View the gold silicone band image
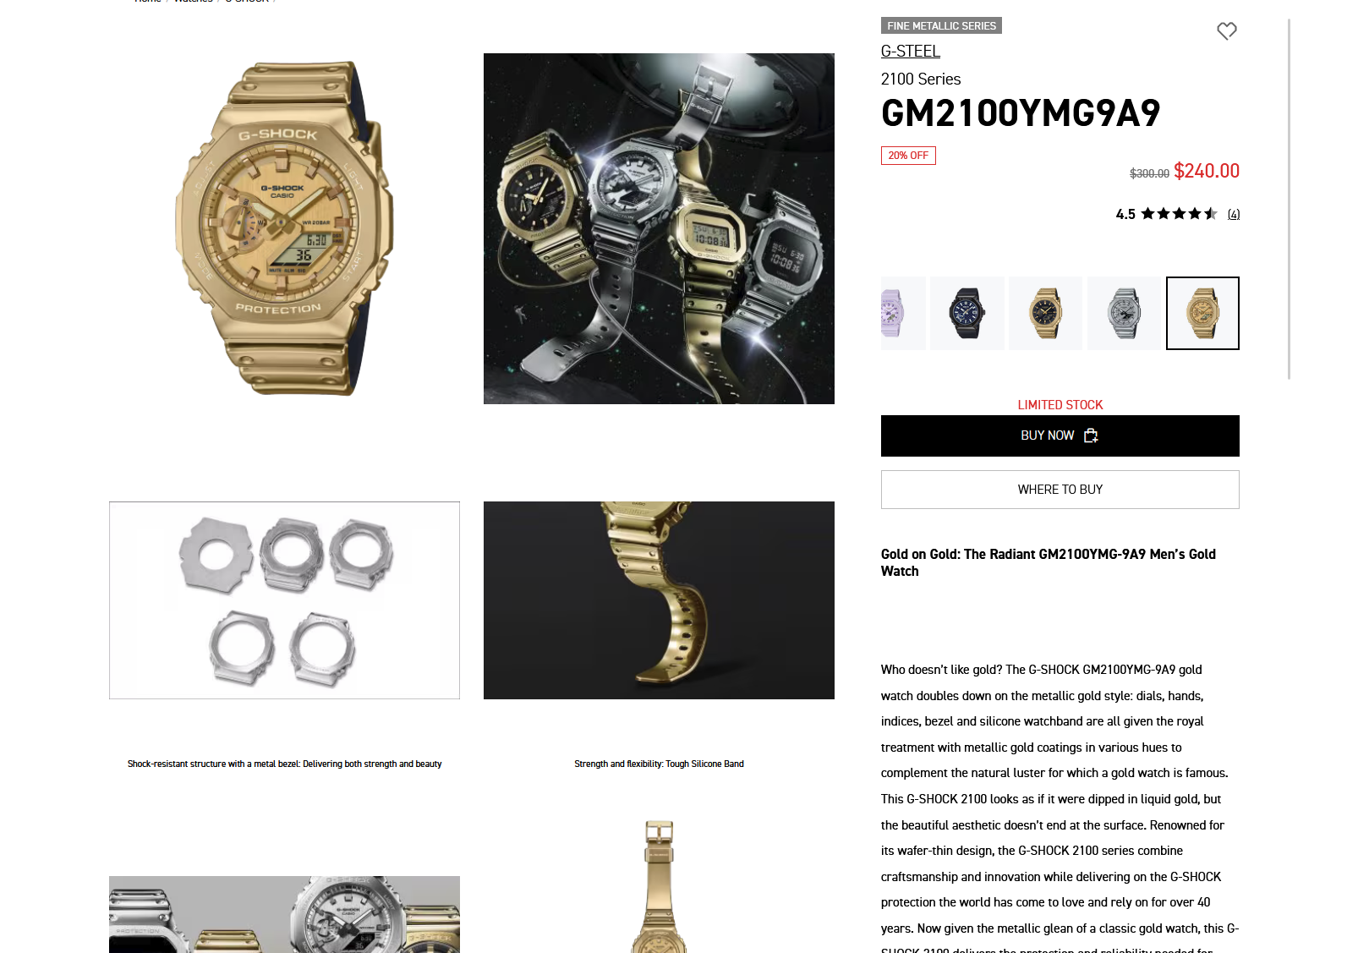The width and height of the screenshot is (1369, 953). (x=659, y=600)
